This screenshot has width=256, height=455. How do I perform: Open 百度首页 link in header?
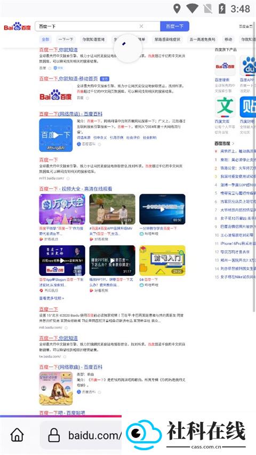pyautogui.click(x=245, y=27)
